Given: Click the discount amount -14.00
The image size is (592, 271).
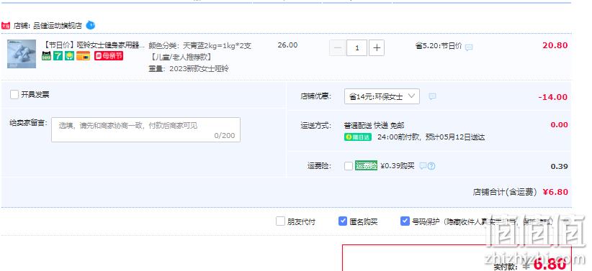Looking at the screenshot, I should tap(552, 97).
